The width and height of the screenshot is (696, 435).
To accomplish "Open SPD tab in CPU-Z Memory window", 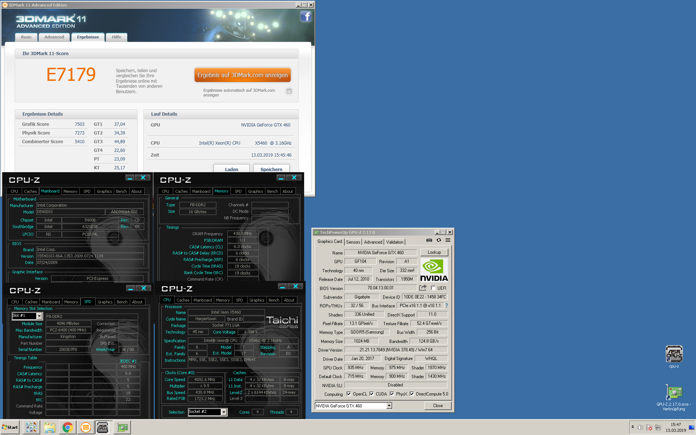I will point(238,191).
